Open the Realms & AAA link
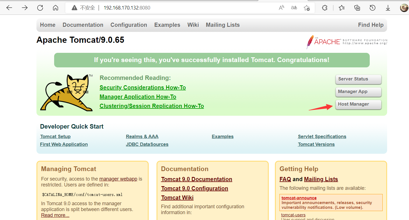 [142, 136]
